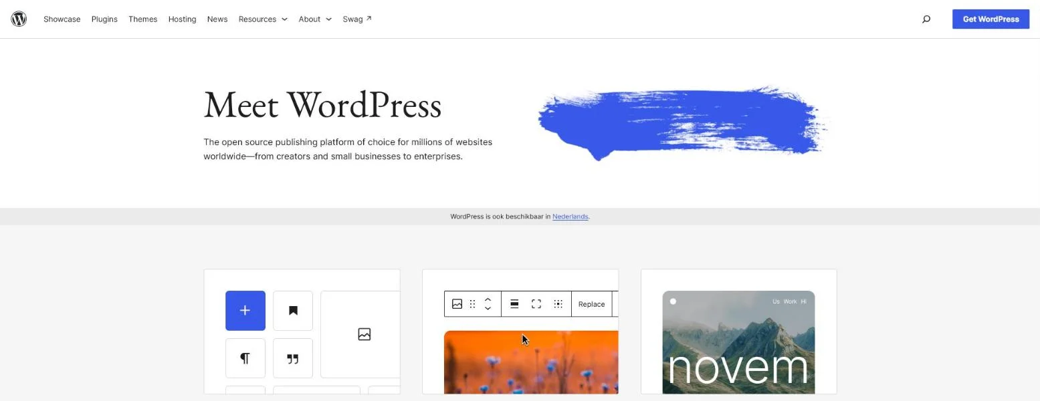
Task: Click the image block type icon in toolbar
Action: point(457,304)
